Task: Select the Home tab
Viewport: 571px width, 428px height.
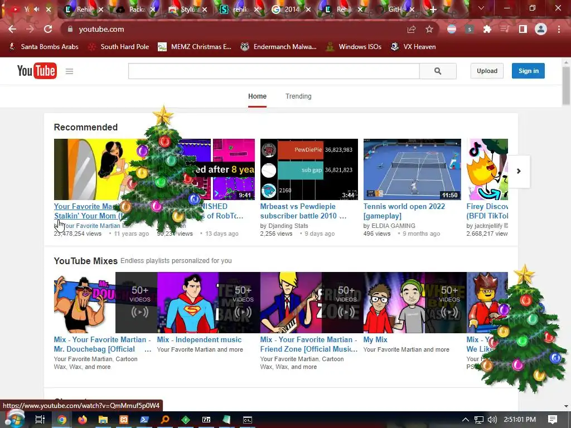Action: point(257,96)
